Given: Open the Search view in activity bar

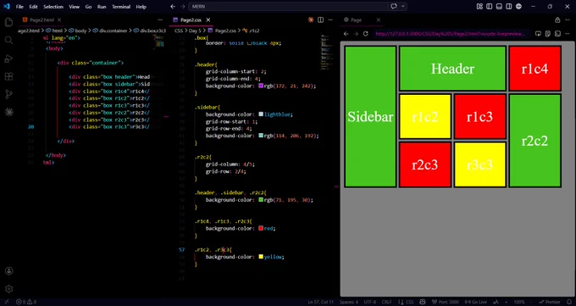Looking at the screenshot, I should click(8, 41).
